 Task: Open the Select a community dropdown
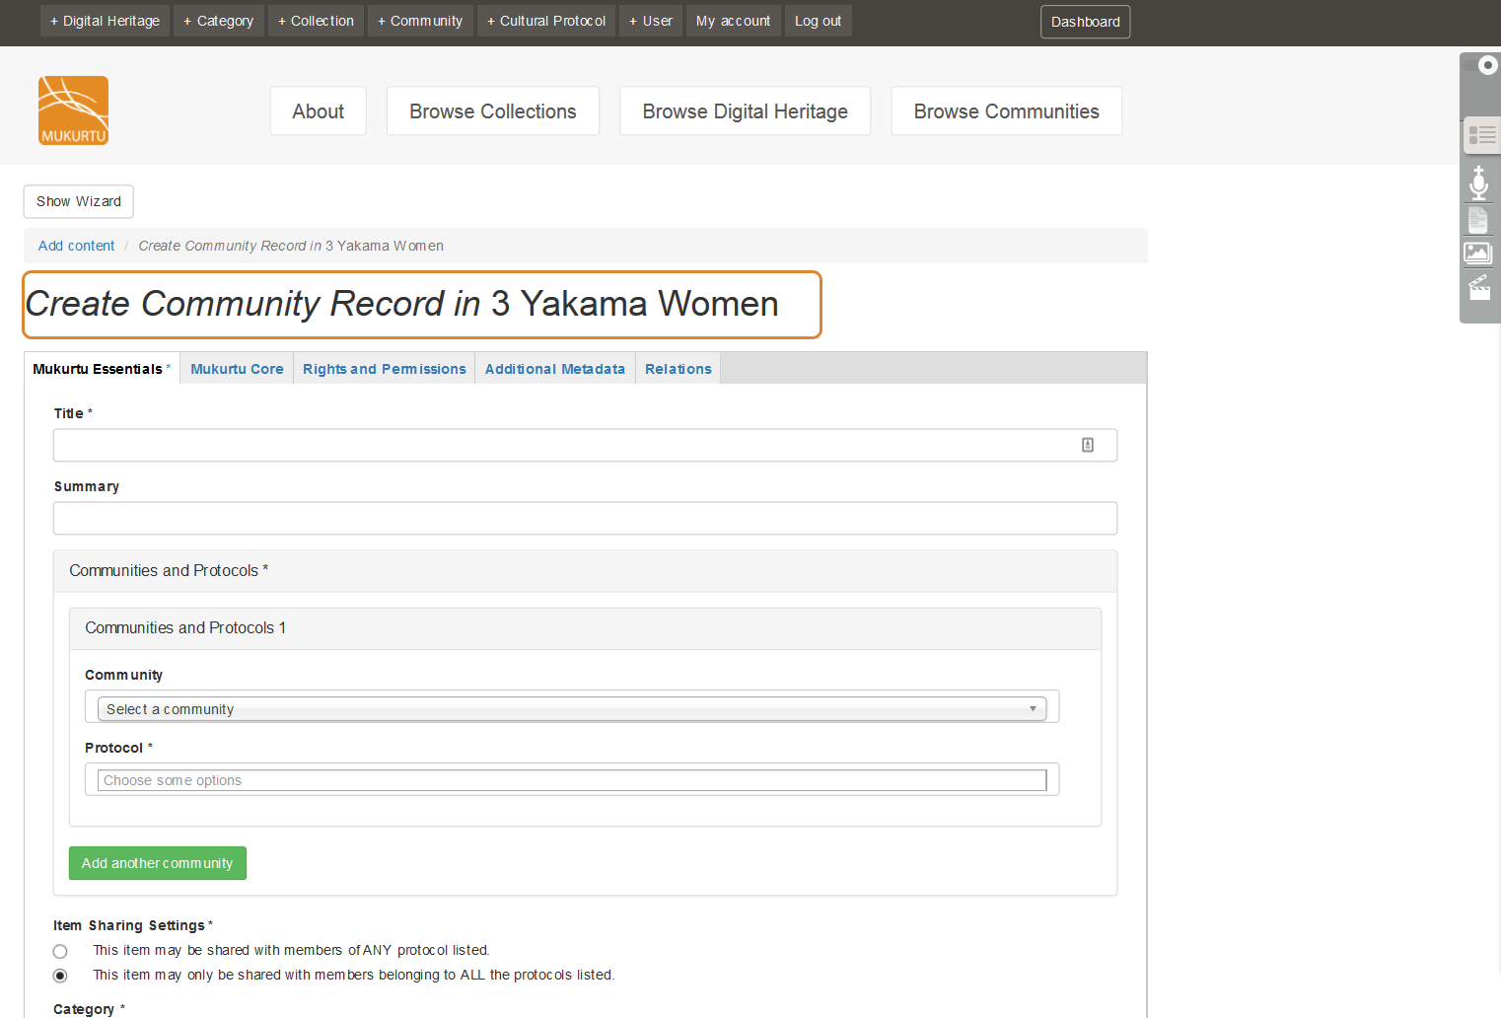(572, 709)
